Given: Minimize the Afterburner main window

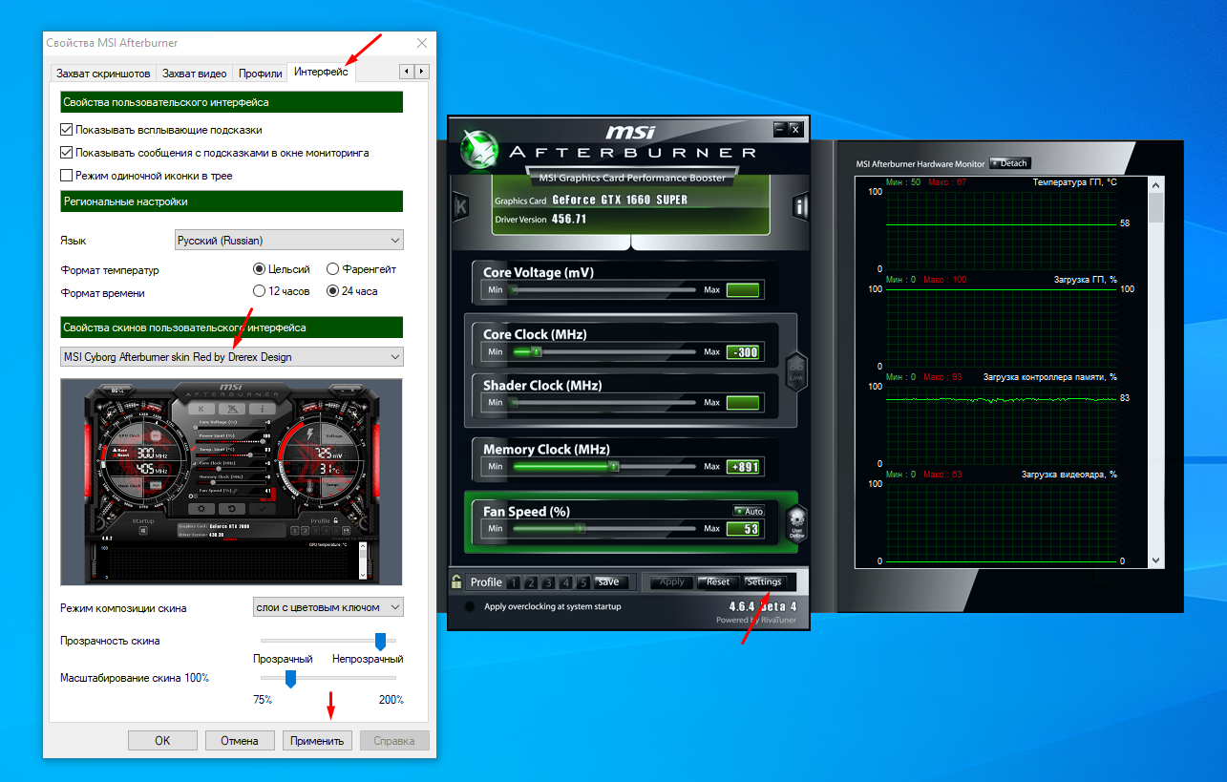Looking at the screenshot, I should tap(780, 128).
